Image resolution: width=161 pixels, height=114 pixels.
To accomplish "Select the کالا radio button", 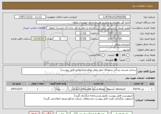I will coord(128,55).
